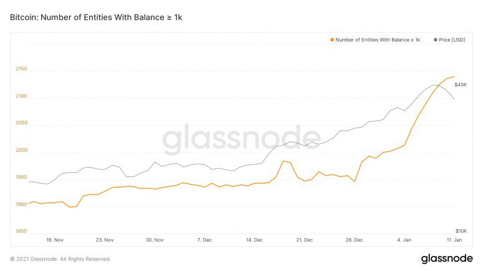Select the '4. Jan' date on x-axis

pyautogui.click(x=404, y=239)
